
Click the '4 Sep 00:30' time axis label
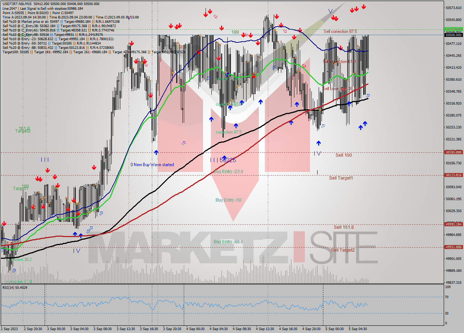196,329
